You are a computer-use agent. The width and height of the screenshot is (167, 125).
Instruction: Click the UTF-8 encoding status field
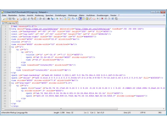[x=143, y=113]
